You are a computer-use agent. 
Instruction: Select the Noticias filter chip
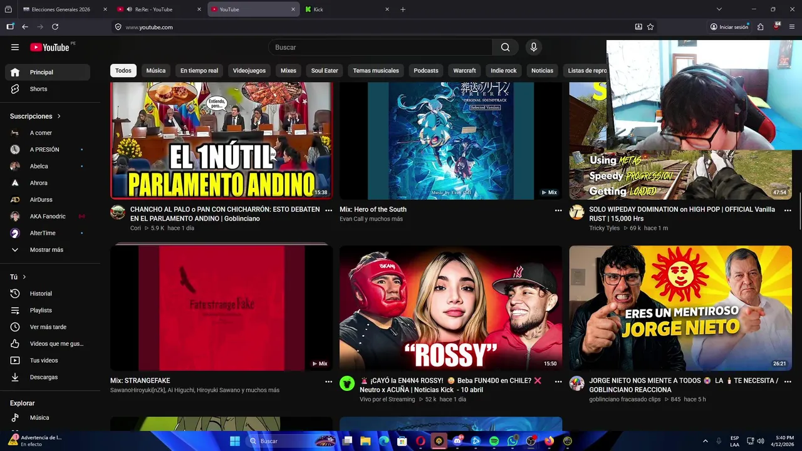[x=542, y=71]
